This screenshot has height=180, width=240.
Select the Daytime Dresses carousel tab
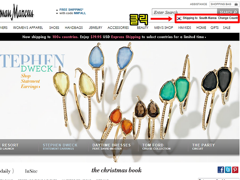tap(111, 147)
